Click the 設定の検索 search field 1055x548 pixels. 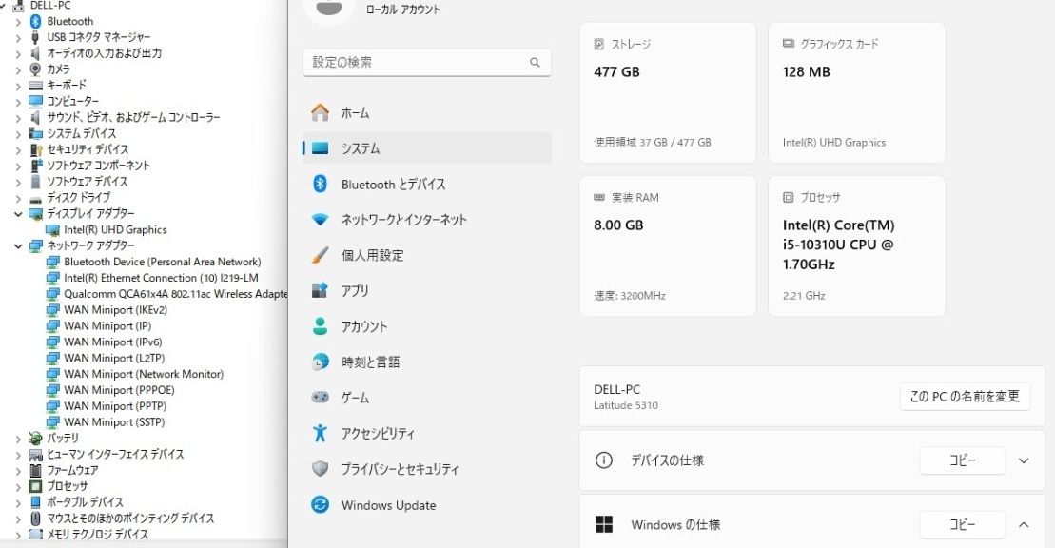[x=427, y=63]
